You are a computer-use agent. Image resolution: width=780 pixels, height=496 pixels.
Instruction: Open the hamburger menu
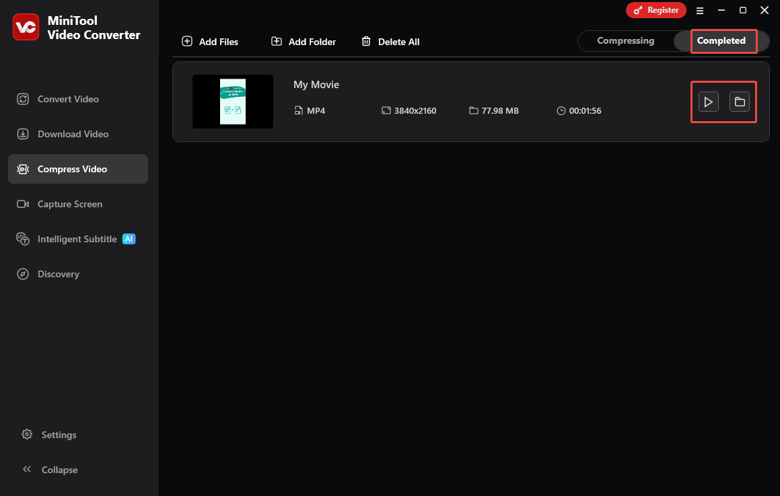(700, 10)
